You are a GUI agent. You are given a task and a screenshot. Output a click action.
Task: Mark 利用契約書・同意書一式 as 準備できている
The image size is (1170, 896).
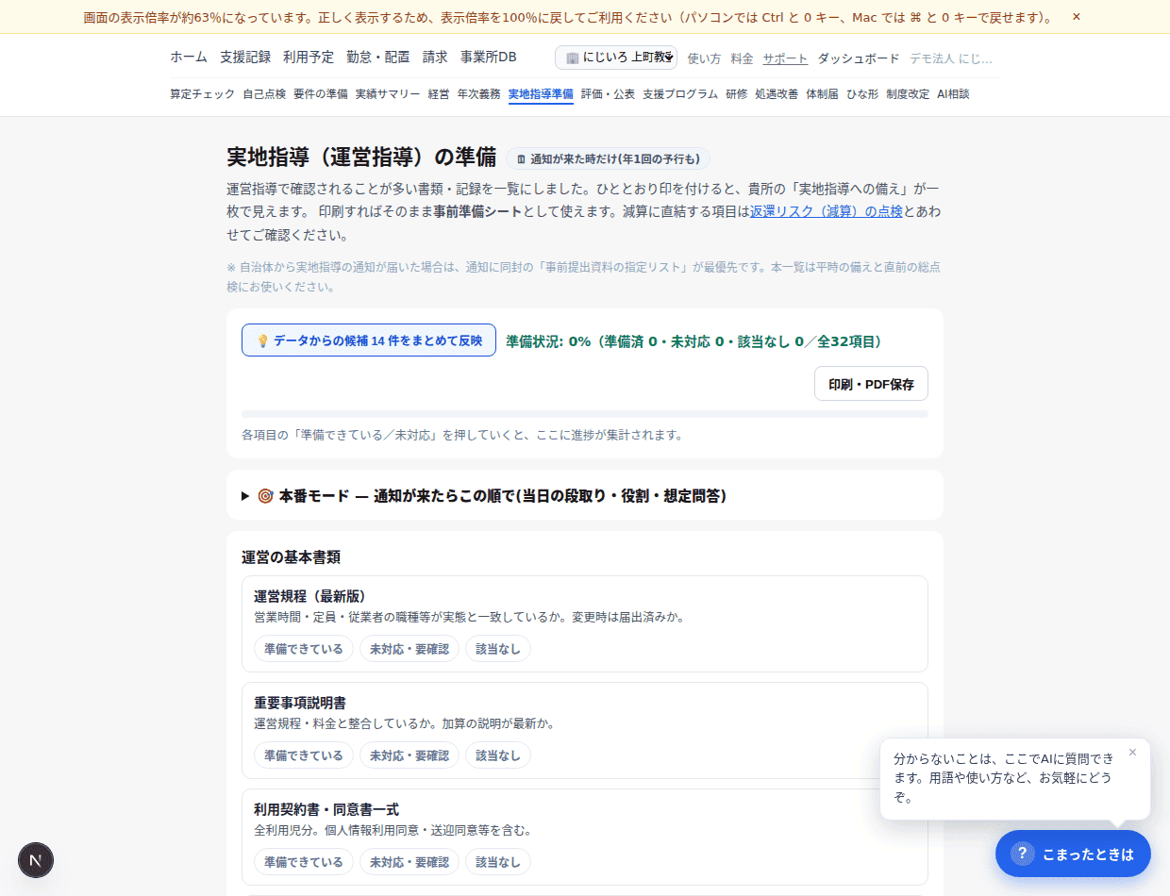point(304,862)
